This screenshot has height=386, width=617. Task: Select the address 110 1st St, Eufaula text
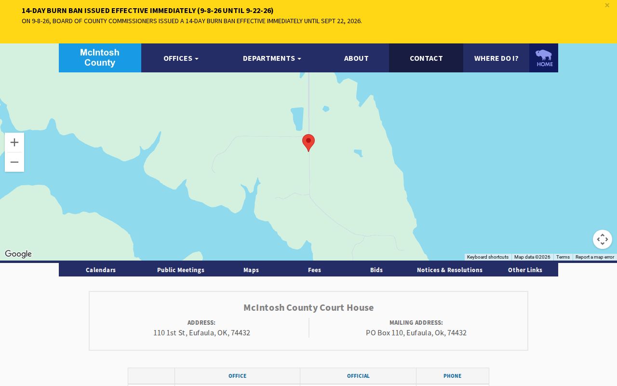point(201,332)
